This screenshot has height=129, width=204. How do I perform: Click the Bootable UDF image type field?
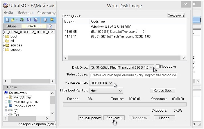34,26
